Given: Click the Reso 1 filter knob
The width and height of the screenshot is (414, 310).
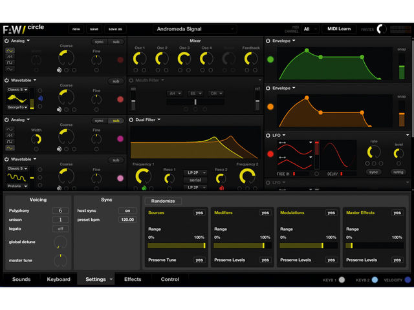Looking at the screenshot, I should (169, 179).
